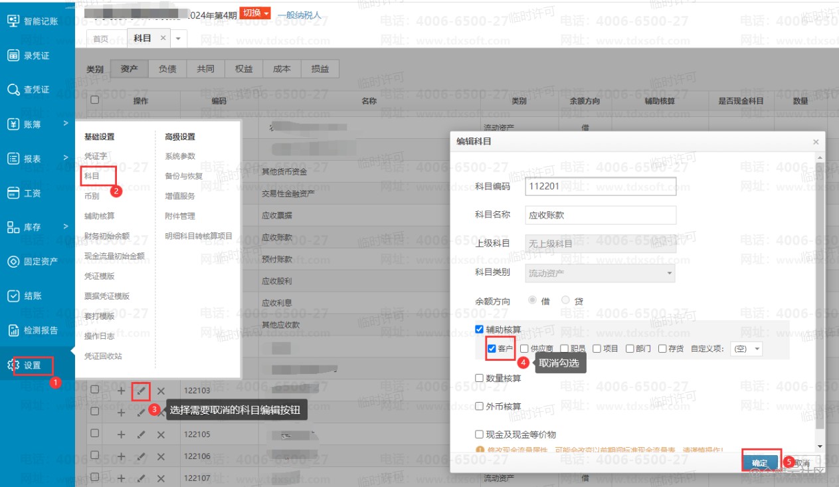The width and height of the screenshot is (839, 487).
Task: Click the 确定 button in dialog
Action: pos(760,463)
